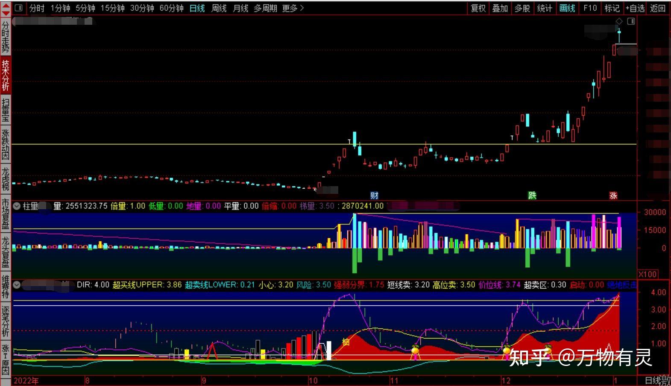Screen dimensions: 671x386
Task: Open the 维赛特 sidebar tab
Action: coord(6,287)
